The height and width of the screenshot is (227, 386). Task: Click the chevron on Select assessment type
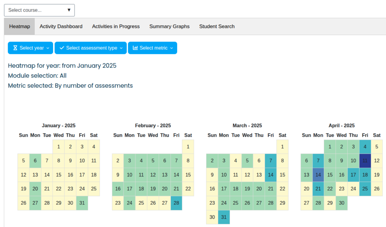click(121, 48)
